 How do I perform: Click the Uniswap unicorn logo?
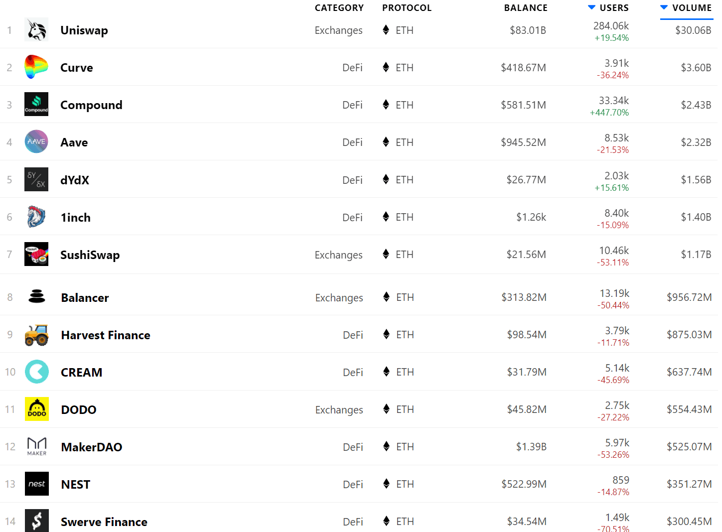[x=36, y=30]
